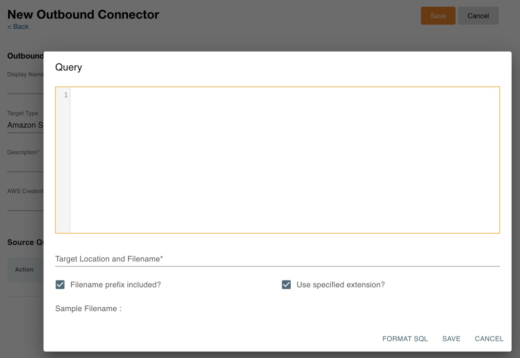The image size is (520, 358).
Task: Focus the Target Location and Filename field
Action: click(277, 259)
